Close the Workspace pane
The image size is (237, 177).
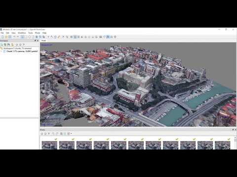point(38,40)
